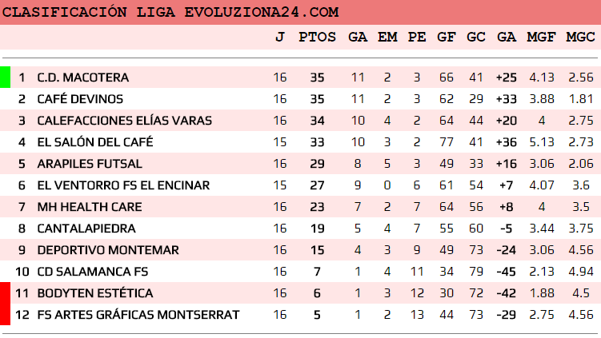Select FS Artes Gráficas Montserrat team
The height and width of the screenshot is (338, 601).
click(138, 315)
